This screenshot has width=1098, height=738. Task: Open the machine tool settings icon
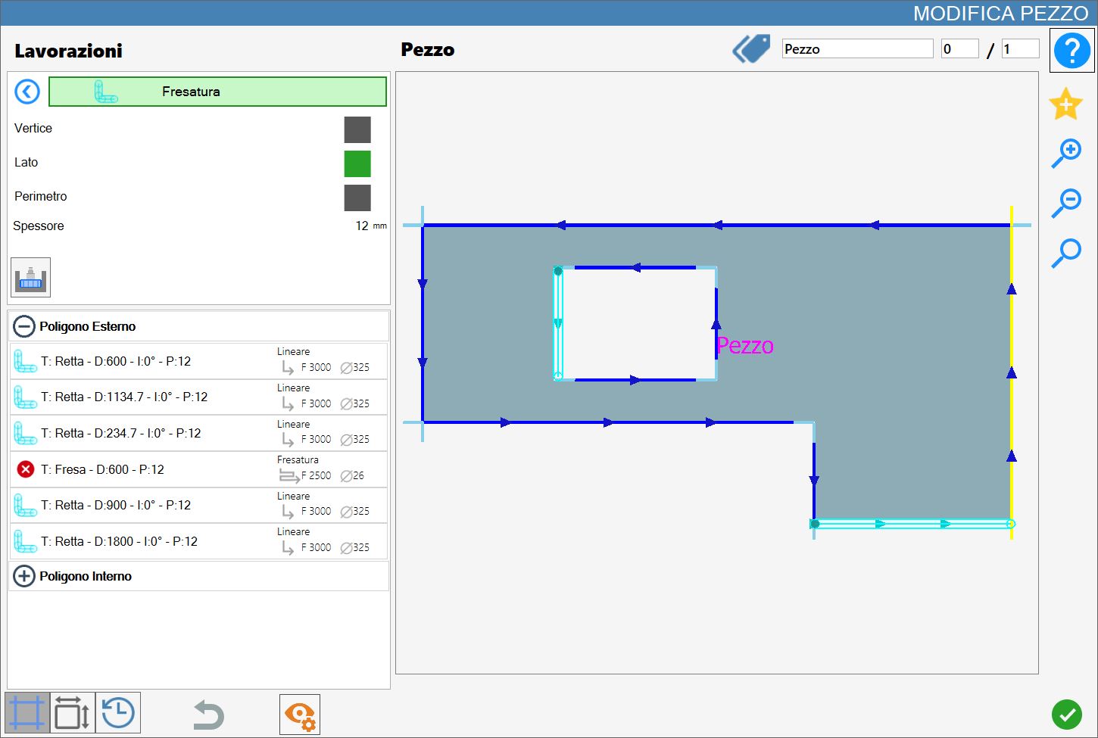point(30,277)
